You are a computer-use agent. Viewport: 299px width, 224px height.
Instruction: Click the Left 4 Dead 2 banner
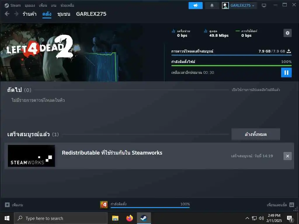coord(82,52)
